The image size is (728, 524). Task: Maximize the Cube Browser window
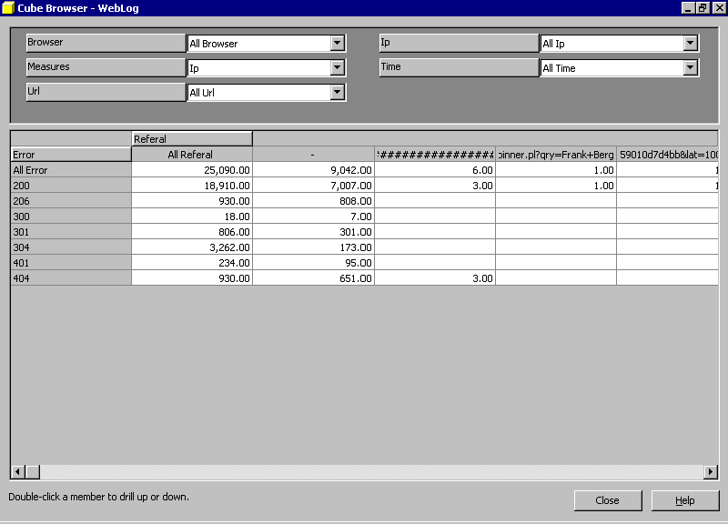coord(702,8)
